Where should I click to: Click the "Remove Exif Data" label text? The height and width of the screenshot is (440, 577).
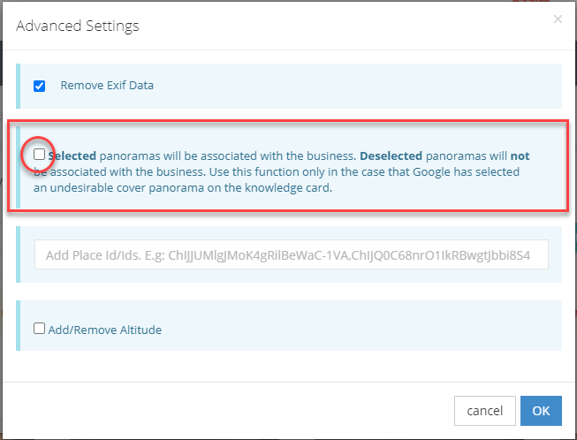107,86
